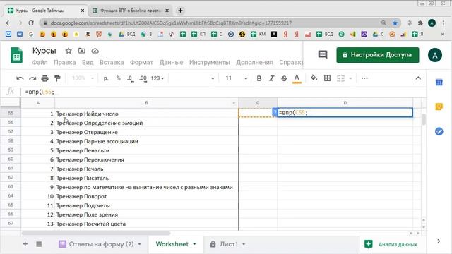Click the print icon in toolbar
This screenshot has width=452, height=254.
pyautogui.click(x=44, y=78)
